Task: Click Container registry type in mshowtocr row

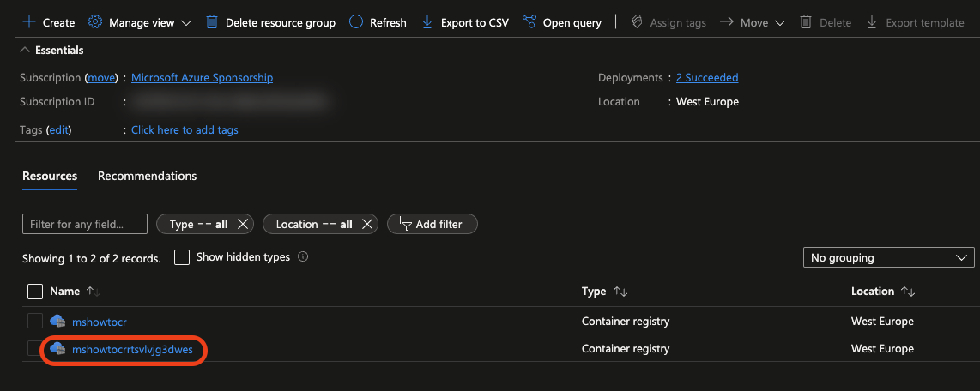Action: point(626,322)
